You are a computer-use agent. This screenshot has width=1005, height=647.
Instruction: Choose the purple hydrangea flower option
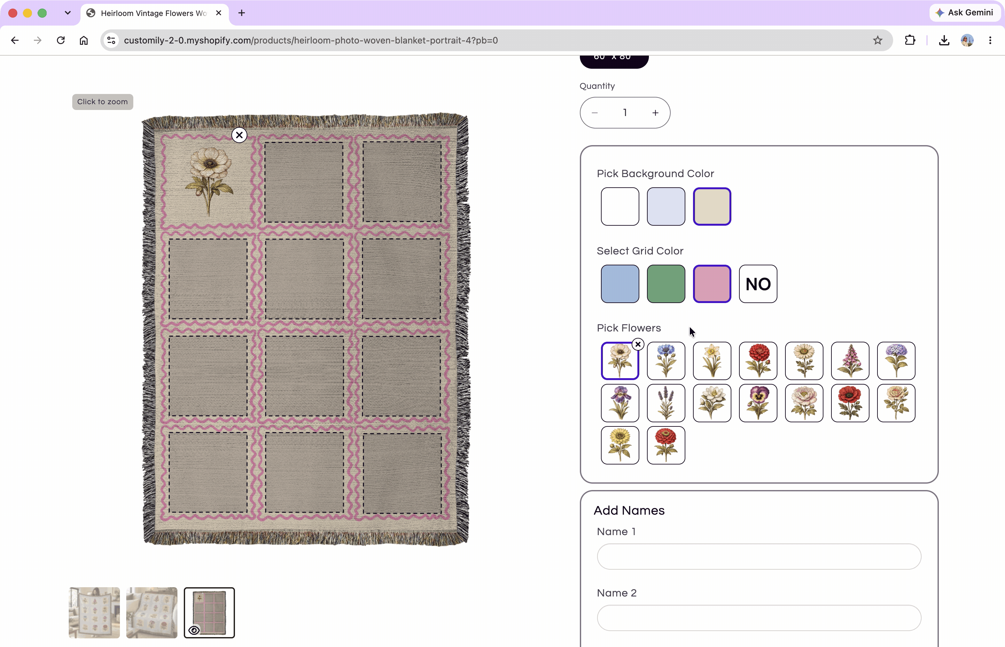[x=896, y=361]
